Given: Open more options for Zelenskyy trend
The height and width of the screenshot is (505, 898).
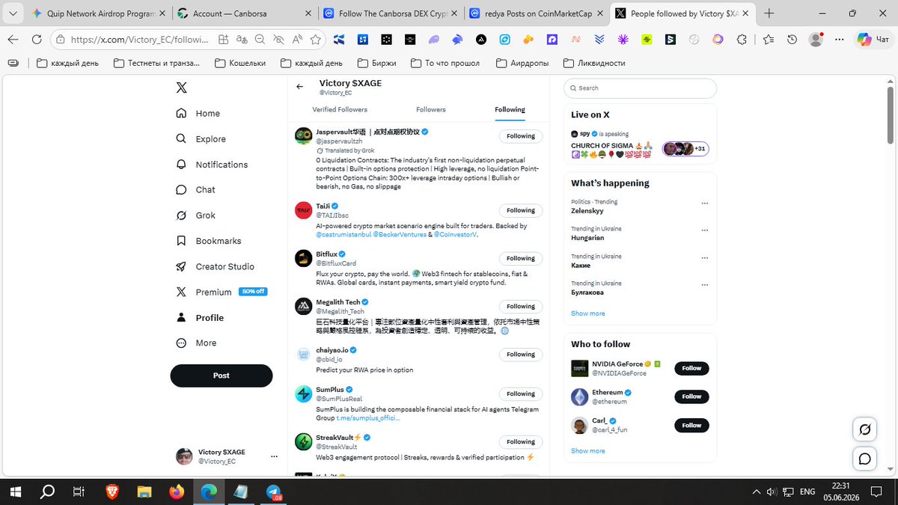Looking at the screenshot, I should click(x=704, y=203).
